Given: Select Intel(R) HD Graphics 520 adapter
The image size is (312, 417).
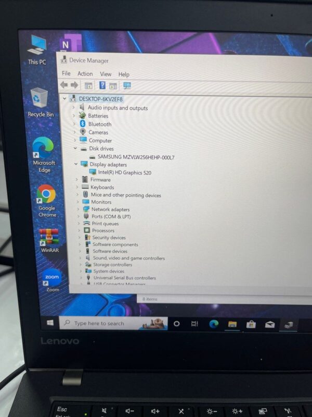Looking at the screenshot, I should pyautogui.click(x=124, y=173).
